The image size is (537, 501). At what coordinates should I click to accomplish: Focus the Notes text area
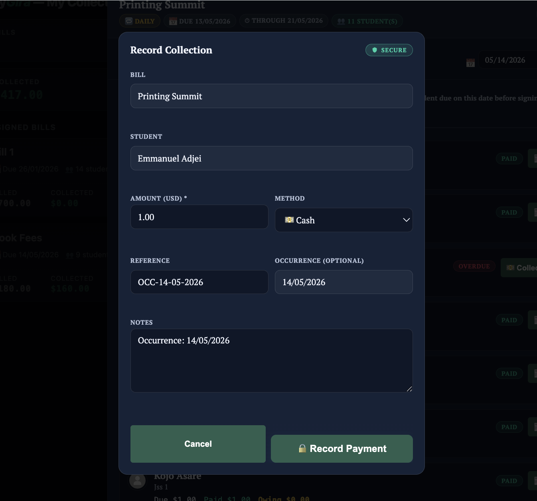coord(271,361)
